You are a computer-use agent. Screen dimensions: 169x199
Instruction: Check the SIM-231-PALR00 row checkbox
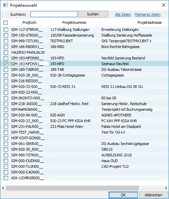pos(6,127)
